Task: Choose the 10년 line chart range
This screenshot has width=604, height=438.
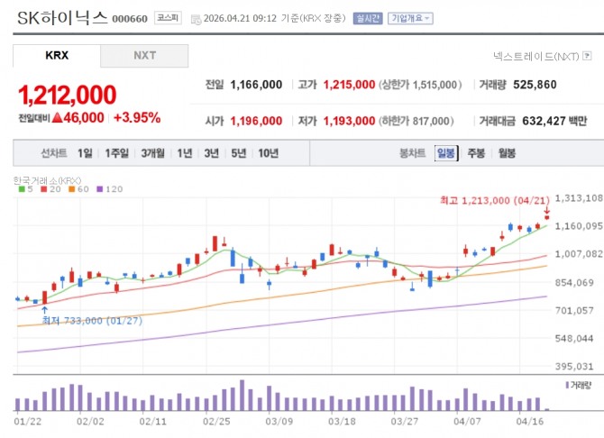Action: tap(268, 153)
